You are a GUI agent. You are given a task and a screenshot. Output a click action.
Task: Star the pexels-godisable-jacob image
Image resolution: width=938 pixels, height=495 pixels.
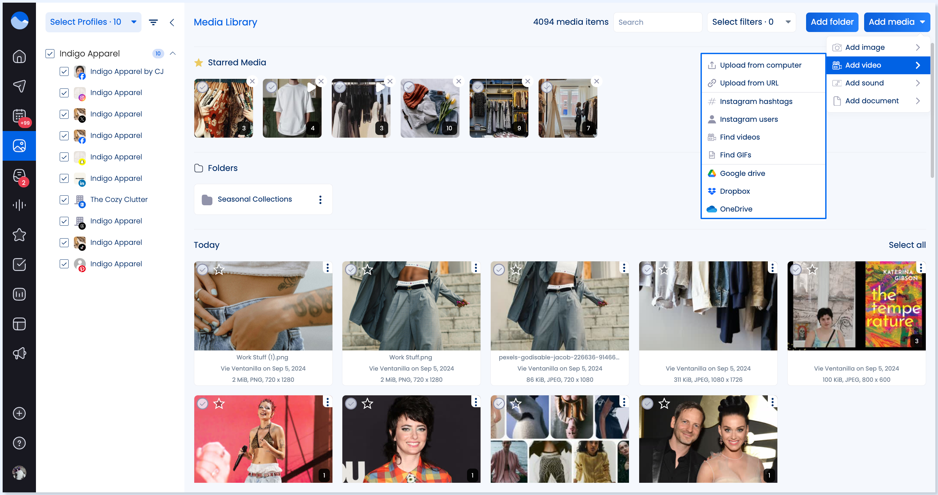pos(516,270)
